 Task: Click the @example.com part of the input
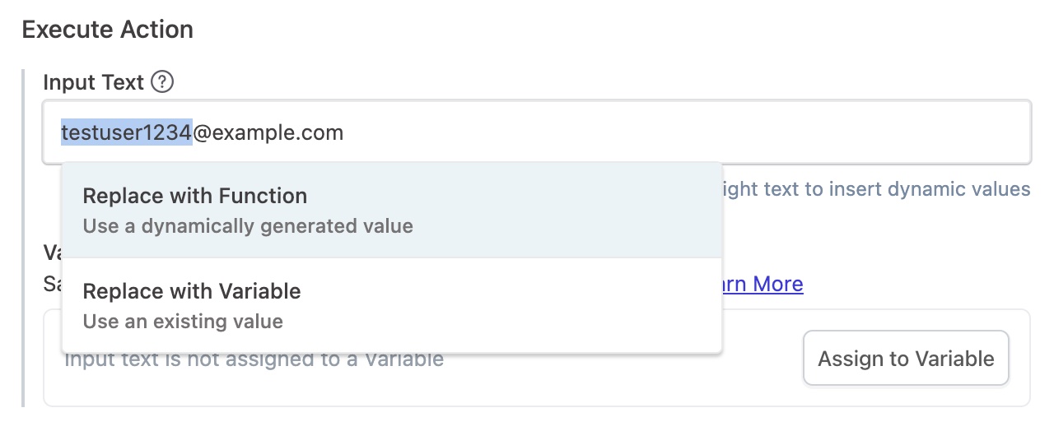pyautogui.click(x=268, y=132)
